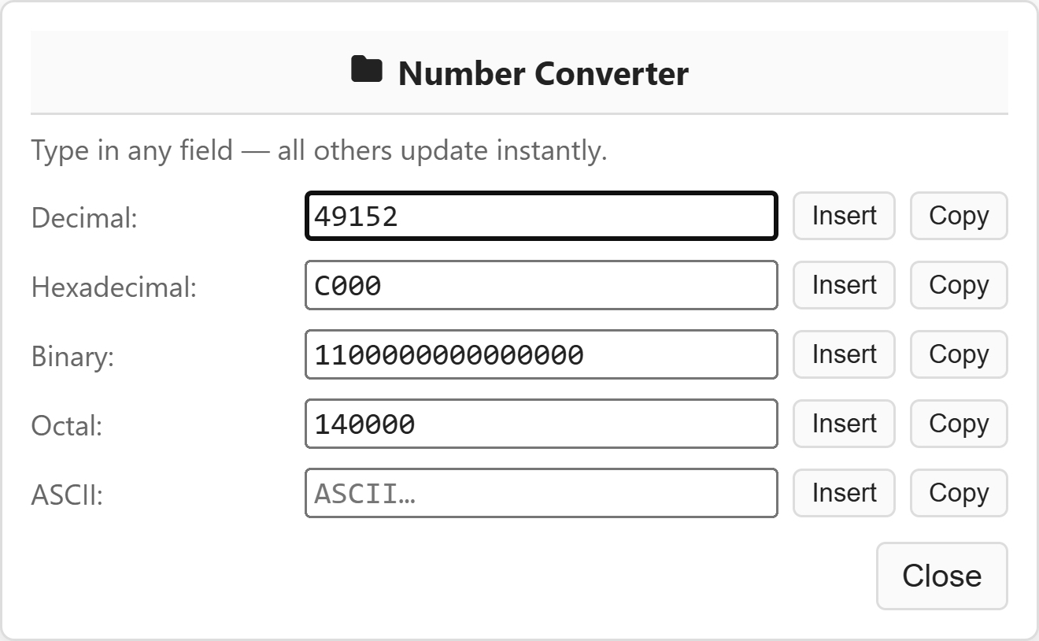Focus the Decimal input field
1039x641 pixels.
[x=541, y=216]
